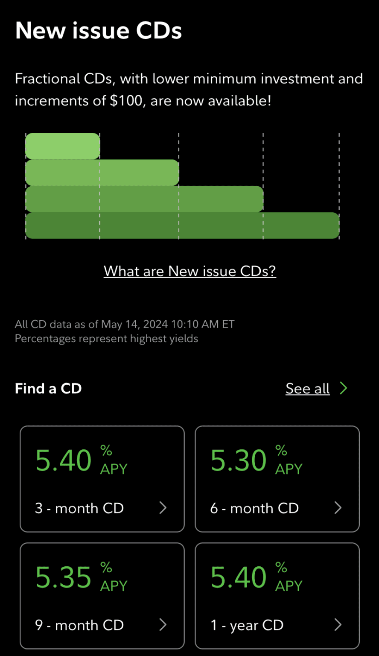379x656 pixels.
Task: Select the 5.35 yield figure
Action: (64, 577)
